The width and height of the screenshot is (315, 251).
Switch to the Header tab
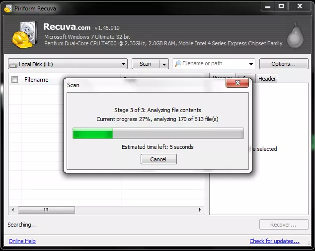point(267,79)
